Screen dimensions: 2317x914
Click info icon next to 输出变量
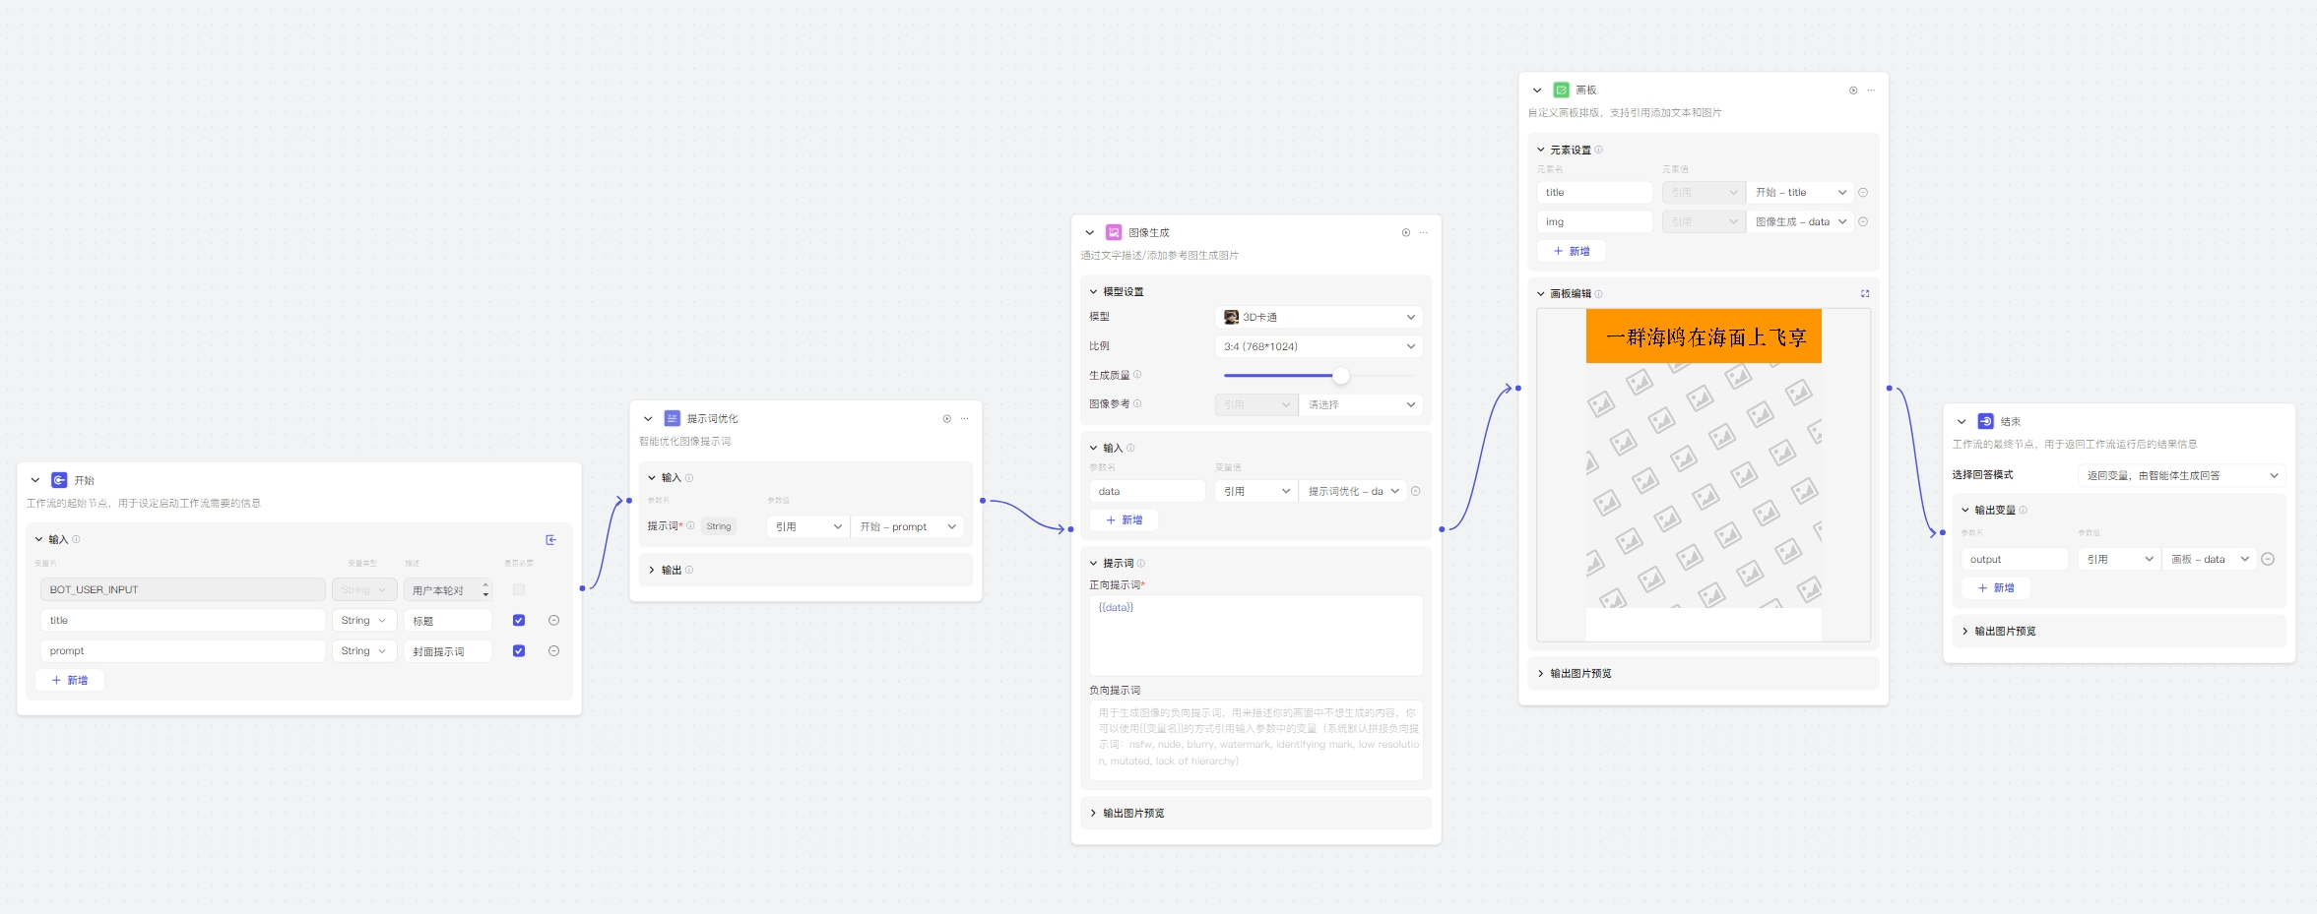[x=2024, y=510]
